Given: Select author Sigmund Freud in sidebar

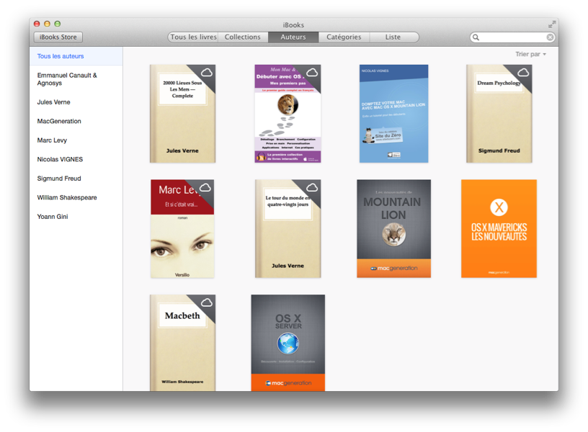Looking at the screenshot, I should pos(76,179).
